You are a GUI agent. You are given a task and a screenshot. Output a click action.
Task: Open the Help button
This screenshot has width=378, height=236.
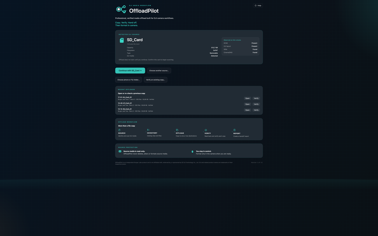point(258,6)
